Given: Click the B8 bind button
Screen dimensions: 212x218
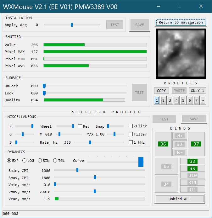Looking at the screenshot, I should point(192,161).
